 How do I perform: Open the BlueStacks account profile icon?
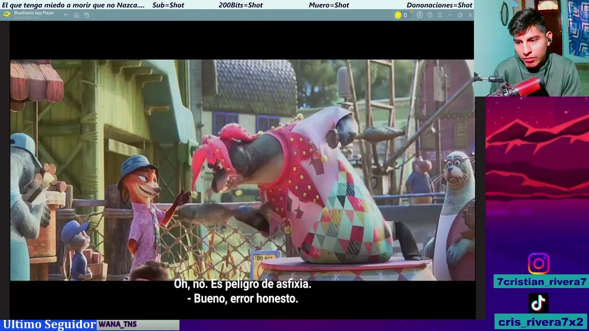pyautogui.click(x=420, y=15)
